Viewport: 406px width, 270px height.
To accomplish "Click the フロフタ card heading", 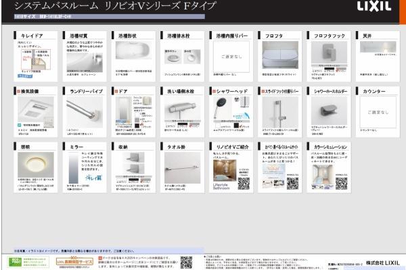I will pyautogui.click(x=273, y=36).
